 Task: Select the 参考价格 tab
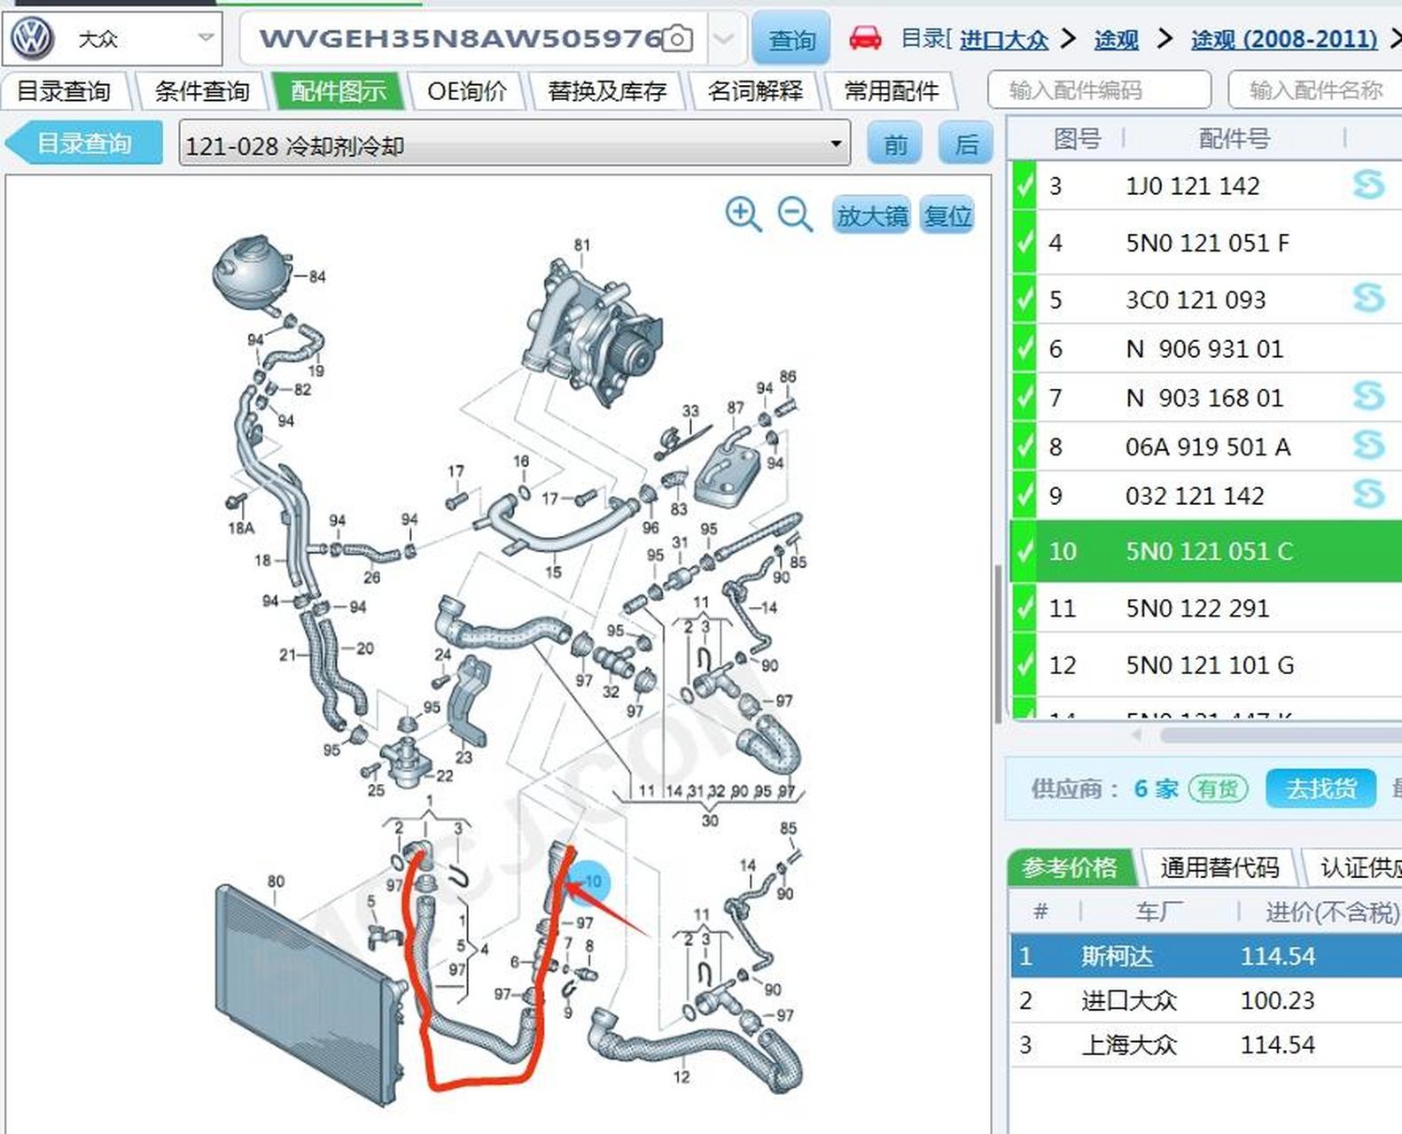[x=1070, y=866]
